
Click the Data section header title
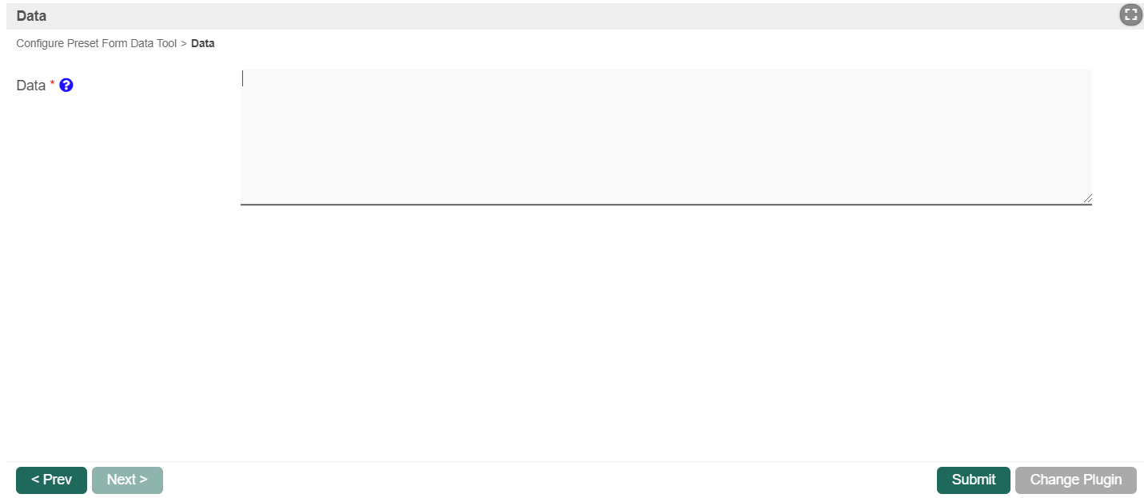click(x=31, y=16)
